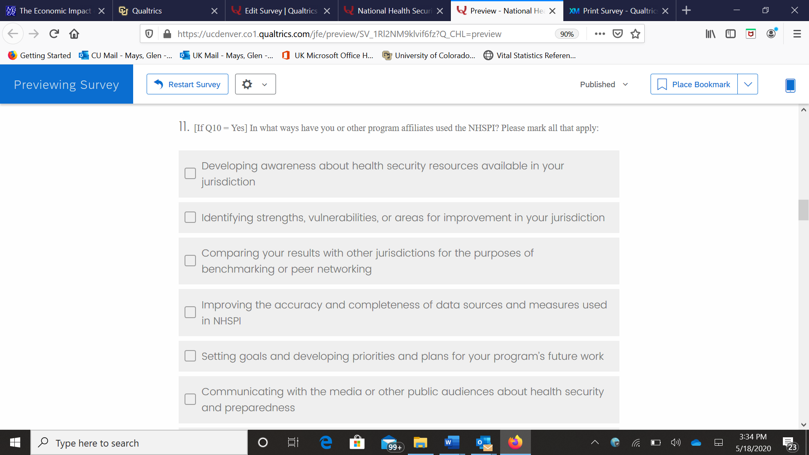Open the Firefox hamburger menu
Image resolution: width=809 pixels, height=455 pixels.
point(797,34)
